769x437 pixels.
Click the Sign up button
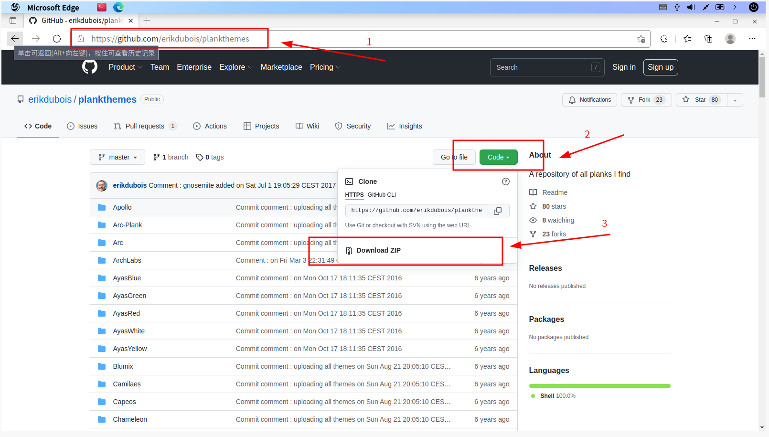pyautogui.click(x=661, y=67)
